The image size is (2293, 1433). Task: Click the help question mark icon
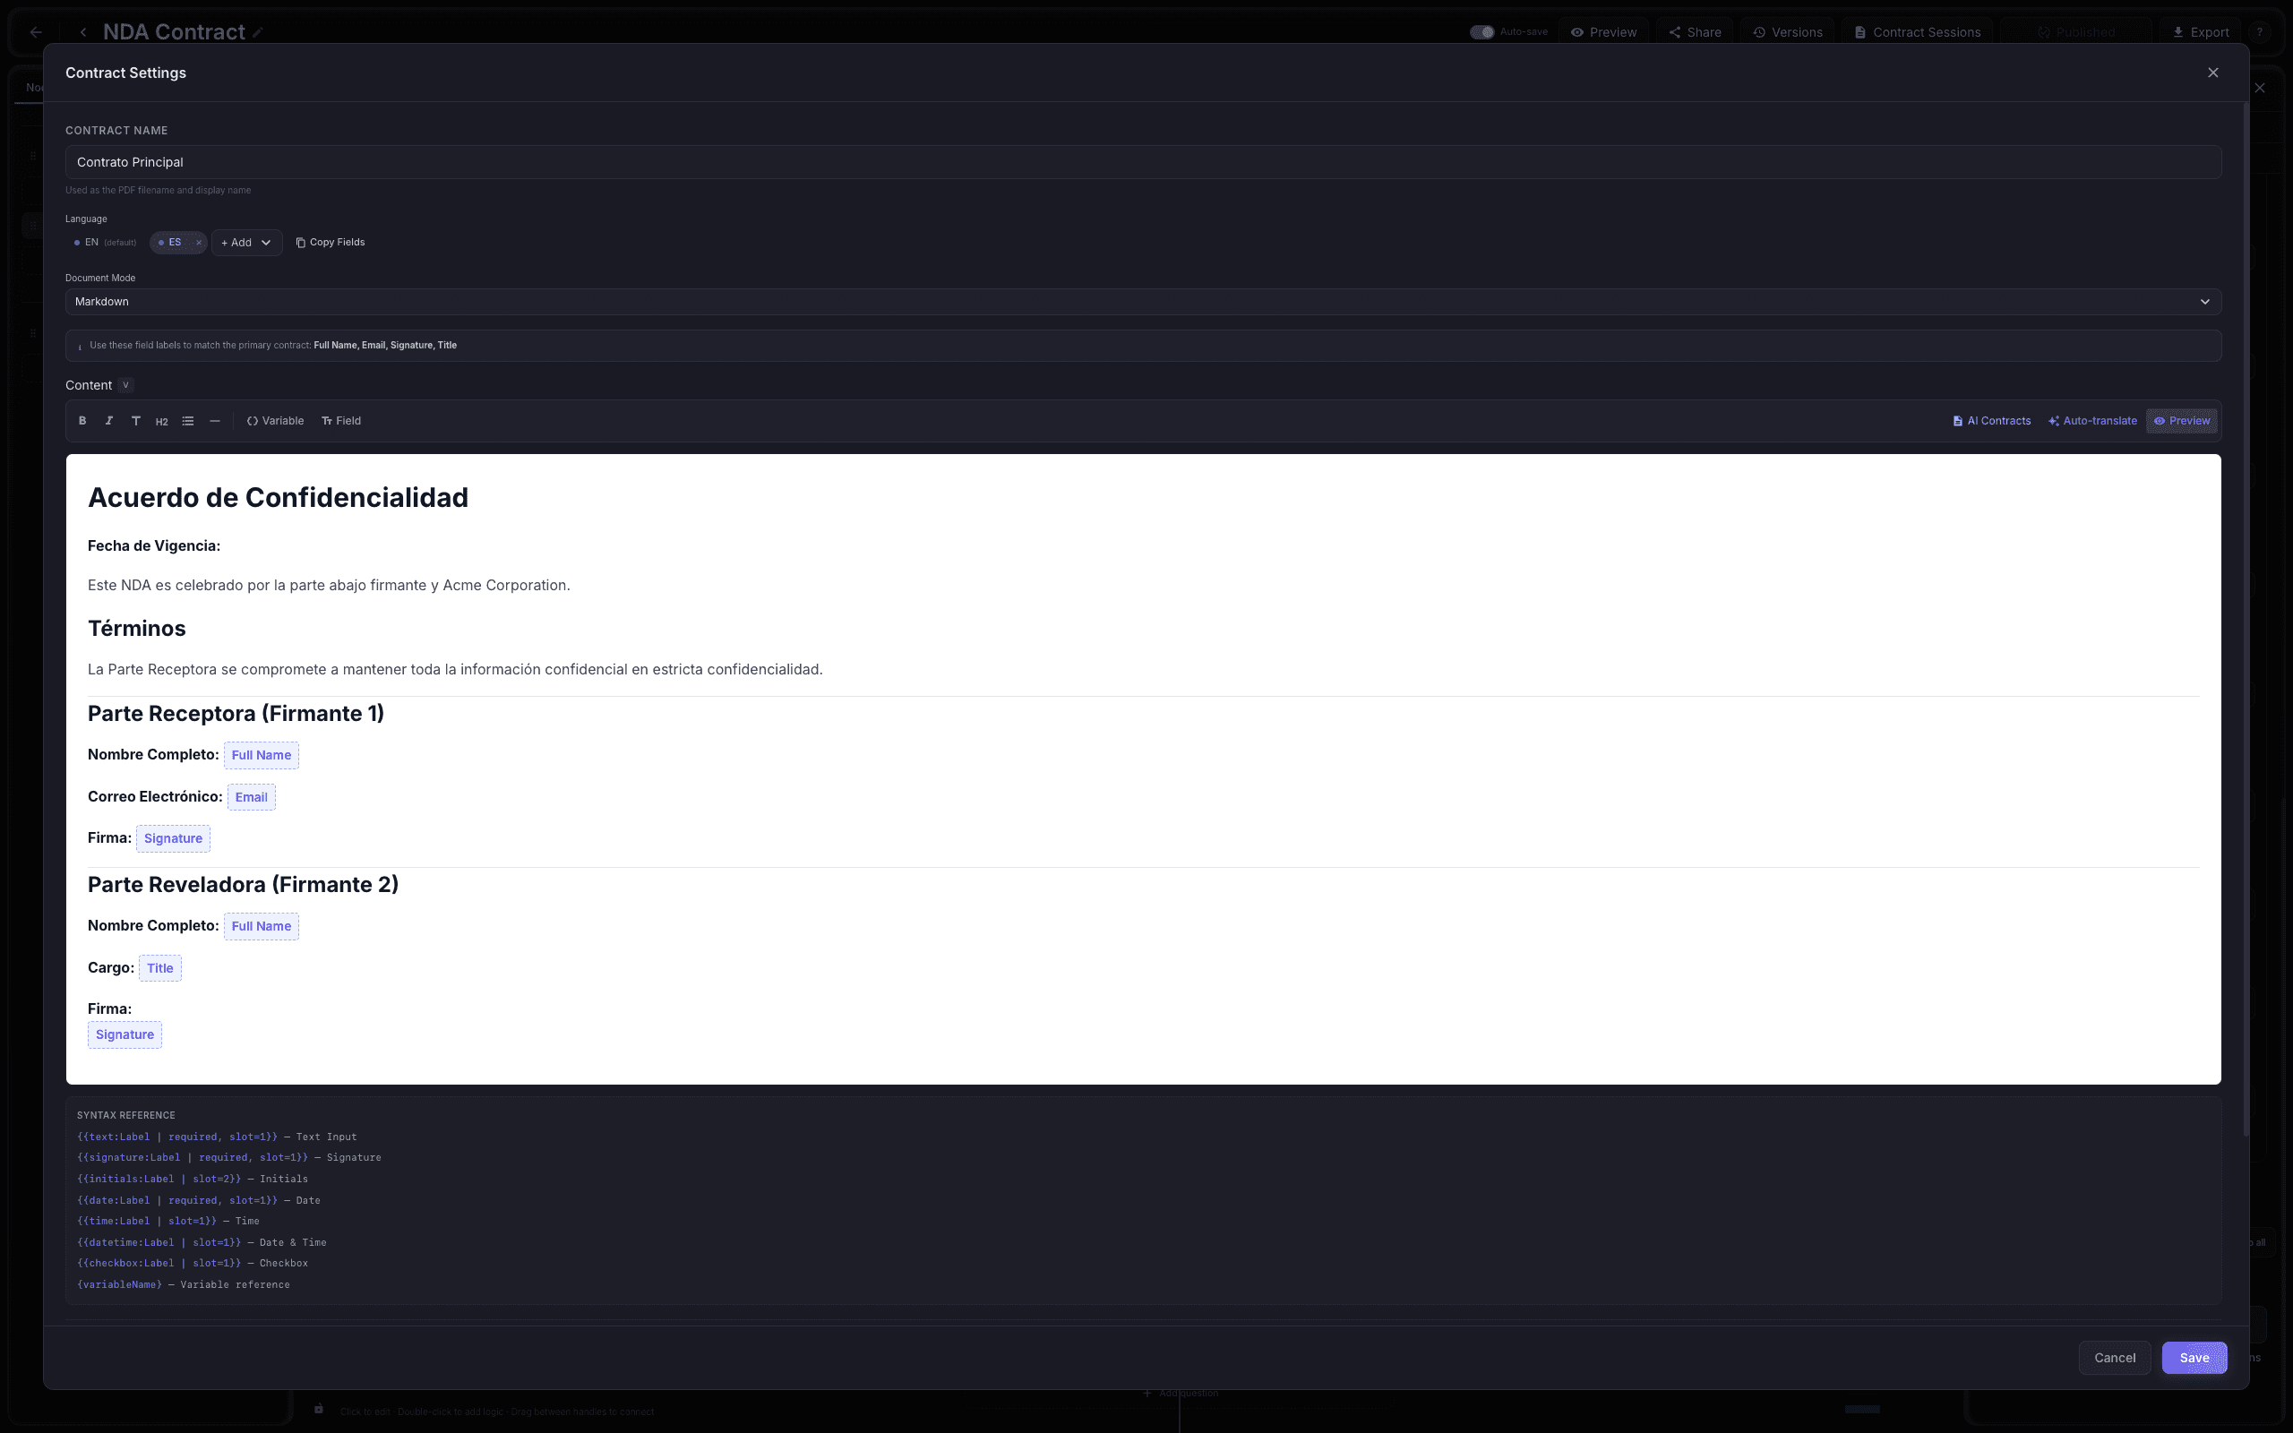pyautogui.click(x=2259, y=32)
